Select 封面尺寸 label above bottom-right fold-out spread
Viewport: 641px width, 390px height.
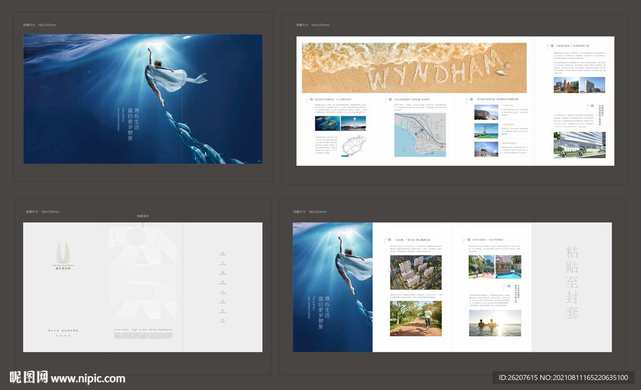click(310, 212)
